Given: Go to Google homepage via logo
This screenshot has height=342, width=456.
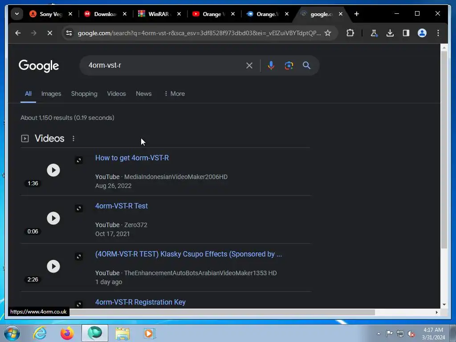Looking at the screenshot, I should click(39, 66).
